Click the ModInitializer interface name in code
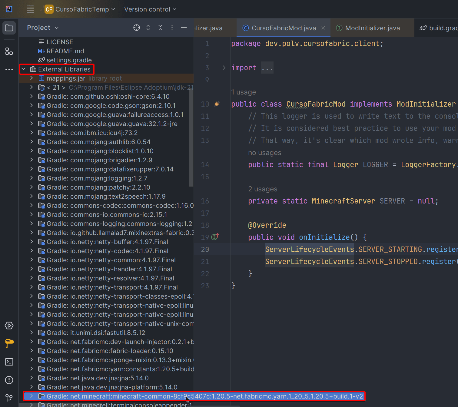Viewport: 458px width, 407px height. pyautogui.click(x=426, y=104)
